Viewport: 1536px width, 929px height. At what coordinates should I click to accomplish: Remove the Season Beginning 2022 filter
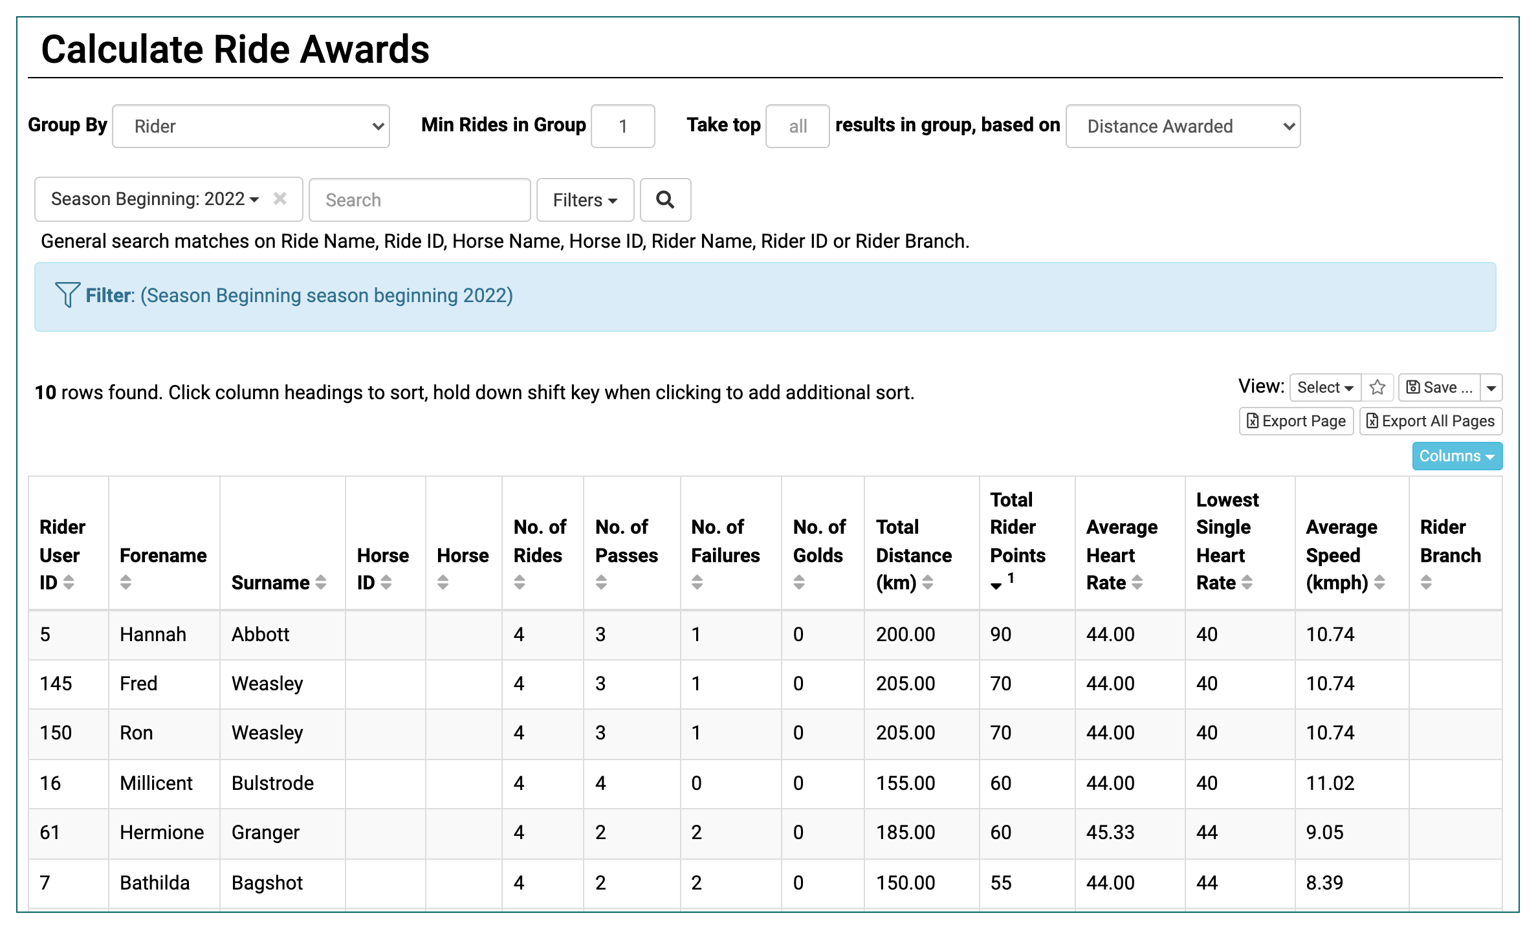[280, 199]
